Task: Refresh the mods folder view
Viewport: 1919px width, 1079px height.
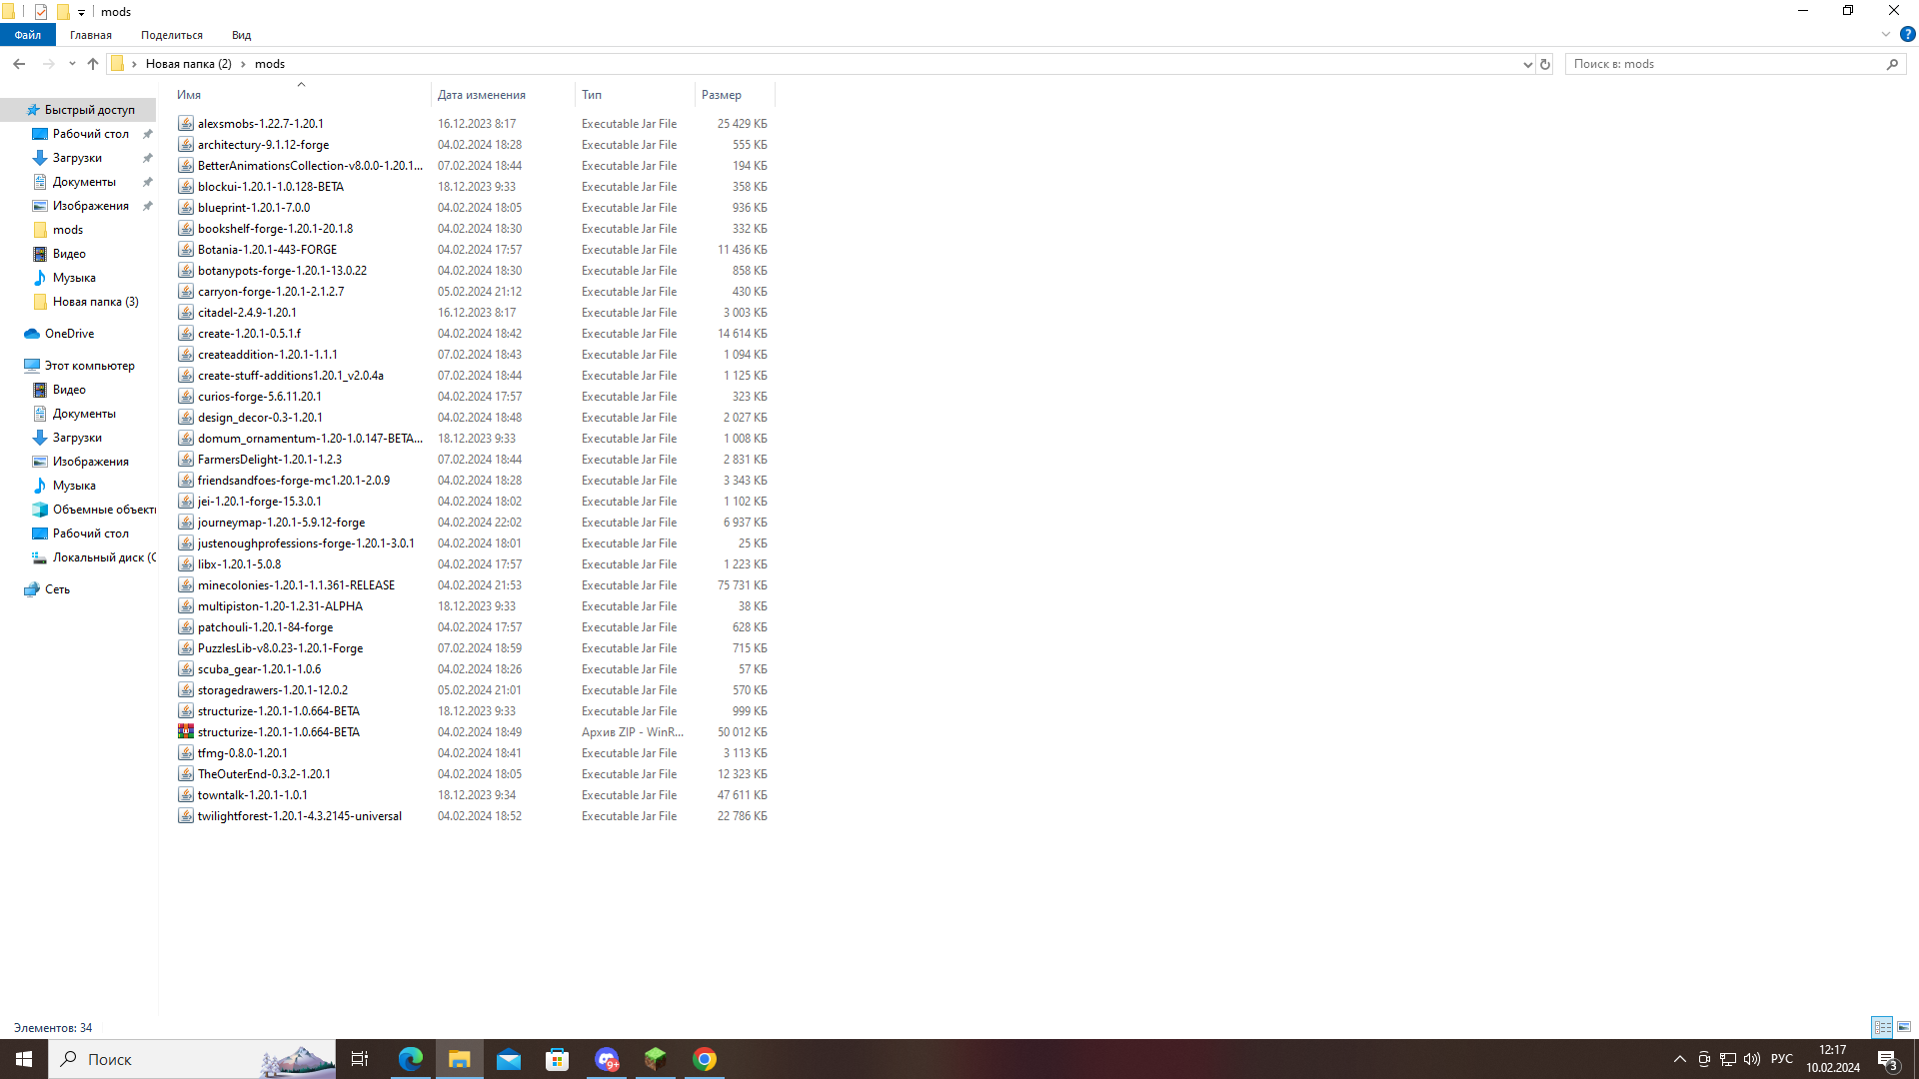Action: 1545,64
